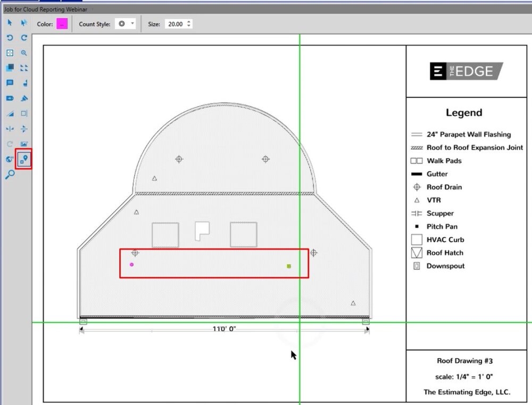
Task: Select the arrow pointer tool
Action: [x=9, y=23]
